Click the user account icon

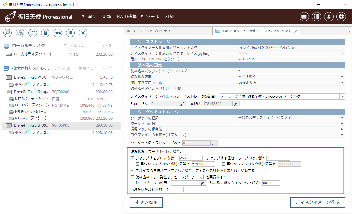329,17
